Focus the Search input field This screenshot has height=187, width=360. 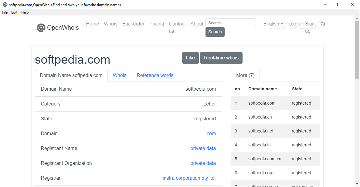(230, 23)
